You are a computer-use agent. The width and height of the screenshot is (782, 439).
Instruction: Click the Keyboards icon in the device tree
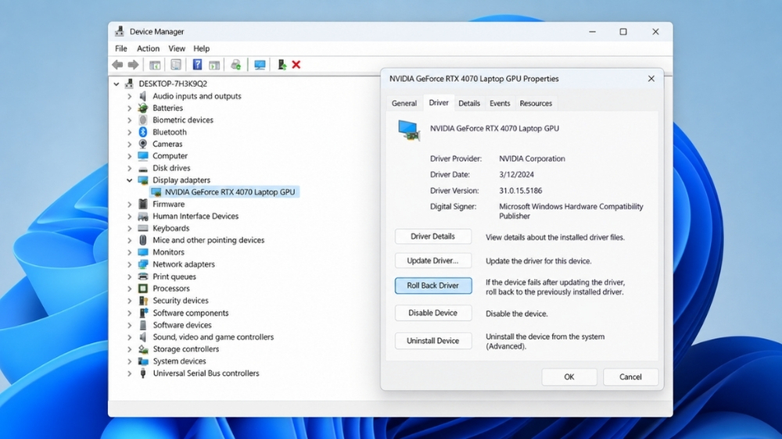(x=143, y=228)
